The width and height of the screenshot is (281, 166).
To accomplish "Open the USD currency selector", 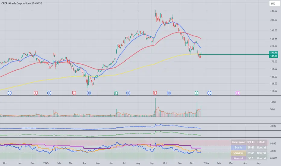I will coord(274,4).
